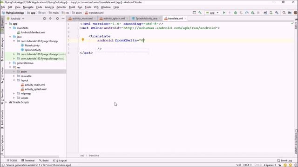This screenshot has width=298, height=167.
Task: Click CRLF line separator in status bar
Action: pos(247,165)
